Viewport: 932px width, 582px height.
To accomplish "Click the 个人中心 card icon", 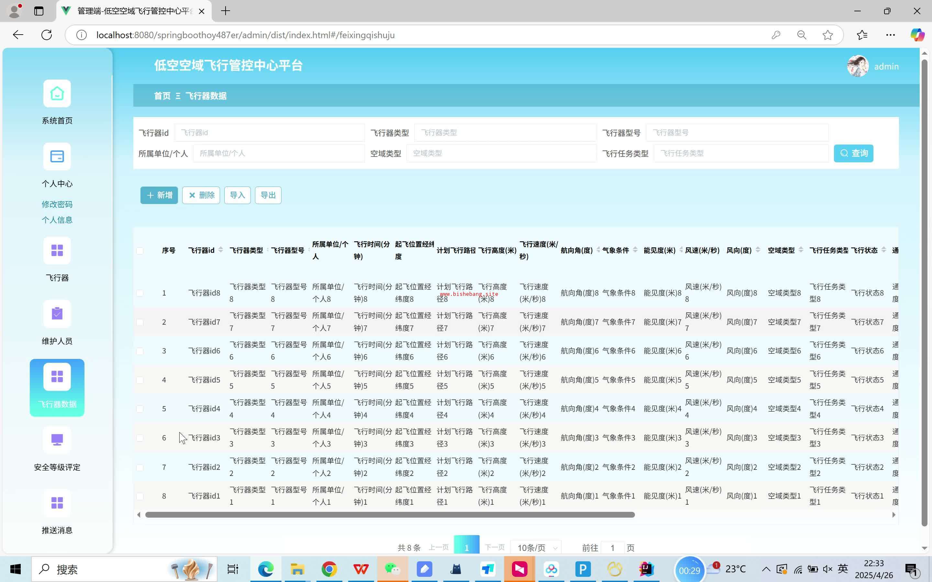I will (57, 157).
